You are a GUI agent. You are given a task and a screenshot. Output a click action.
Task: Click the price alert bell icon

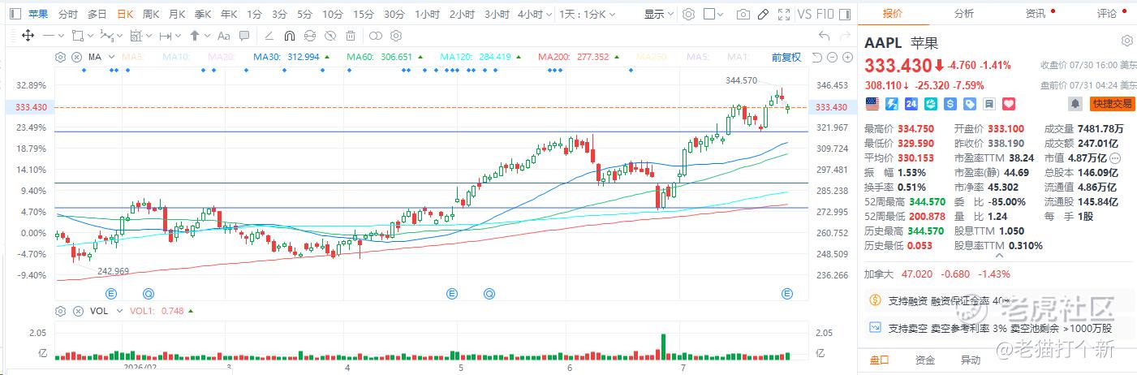(x=1075, y=104)
